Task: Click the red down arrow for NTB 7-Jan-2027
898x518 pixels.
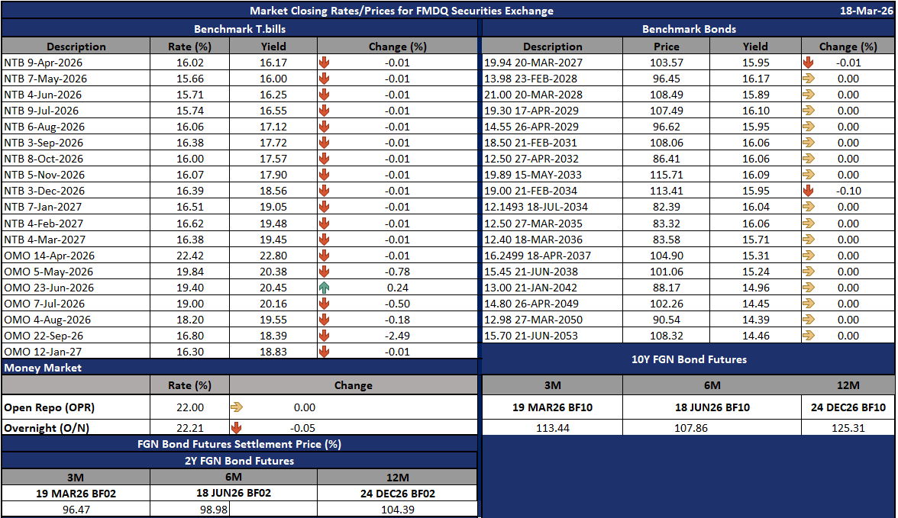Action: [324, 207]
